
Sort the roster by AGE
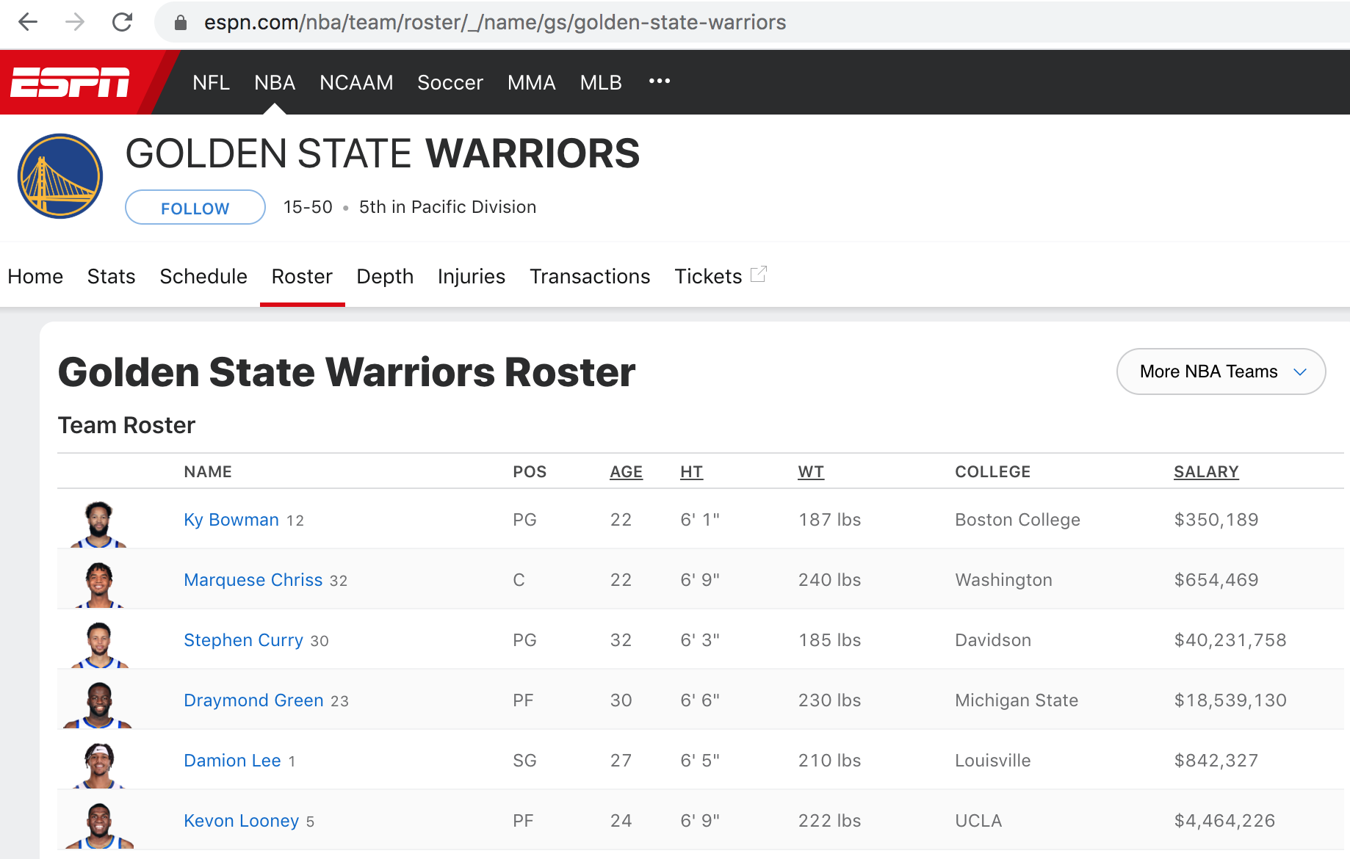626,472
